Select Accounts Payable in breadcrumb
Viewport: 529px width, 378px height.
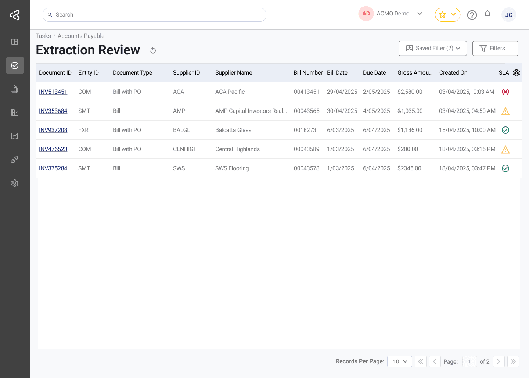click(x=81, y=36)
